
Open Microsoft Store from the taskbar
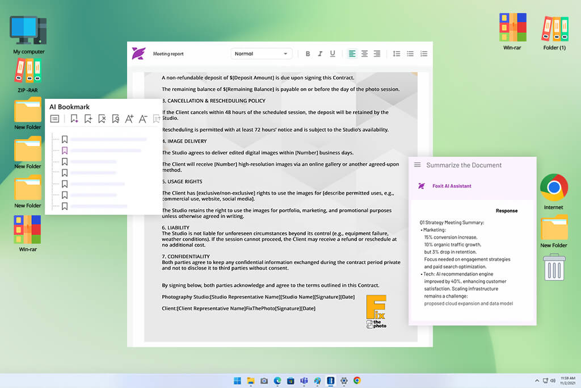[x=290, y=381]
